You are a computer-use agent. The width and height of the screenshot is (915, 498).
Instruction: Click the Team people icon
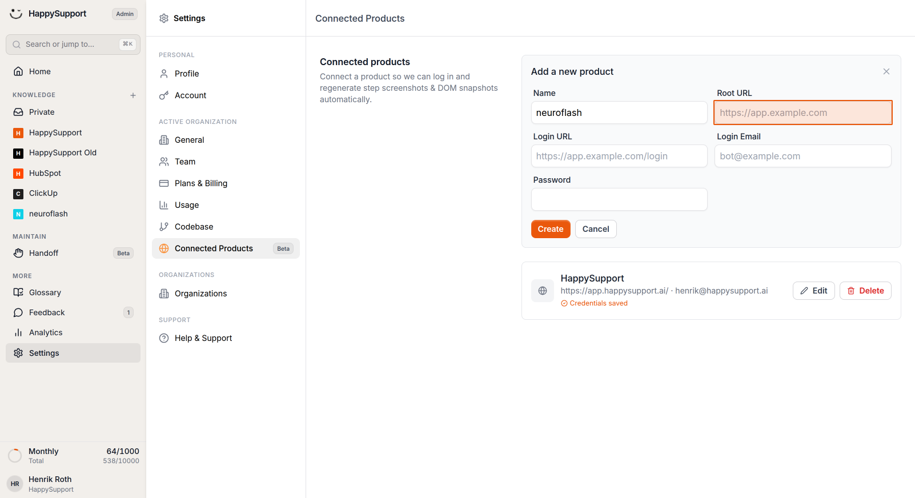[x=164, y=162]
